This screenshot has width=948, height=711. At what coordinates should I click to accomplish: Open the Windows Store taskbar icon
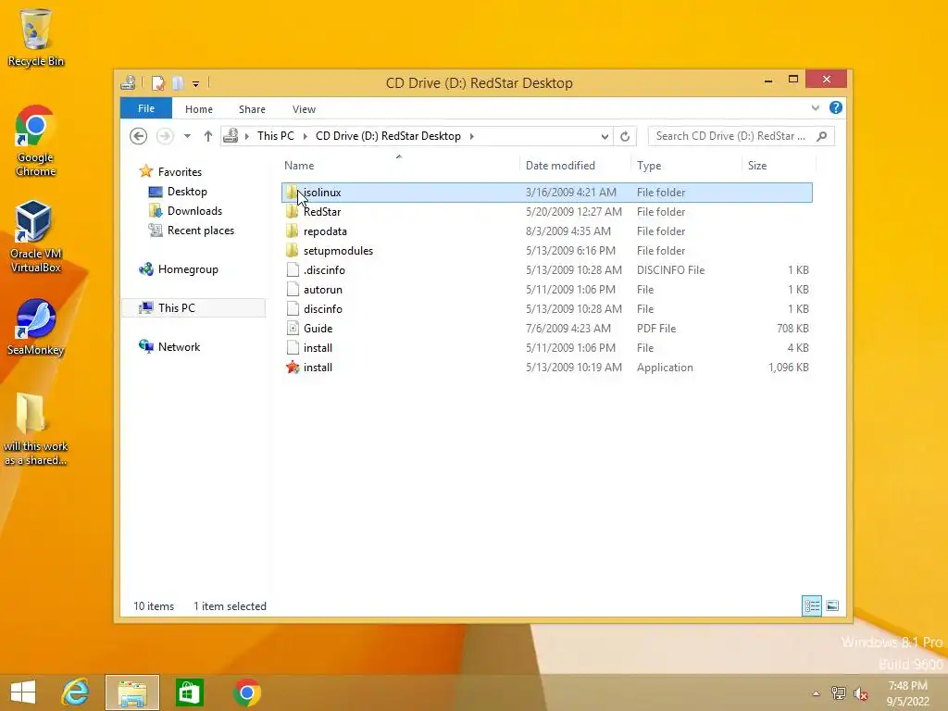pos(189,692)
